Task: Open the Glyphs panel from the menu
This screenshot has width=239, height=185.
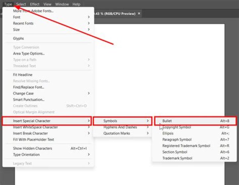Action: pyautogui.click(x=48, y=39)
